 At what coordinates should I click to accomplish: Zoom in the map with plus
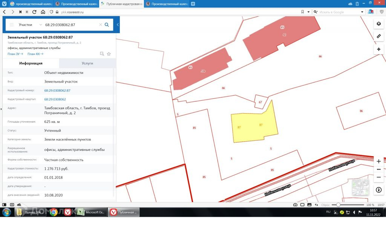(378, 161)
